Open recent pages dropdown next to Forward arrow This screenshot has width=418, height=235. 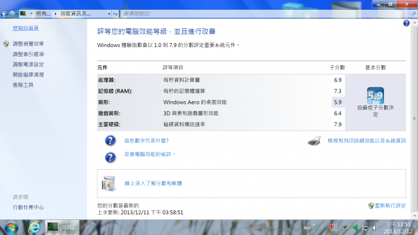tap(17, 14)
